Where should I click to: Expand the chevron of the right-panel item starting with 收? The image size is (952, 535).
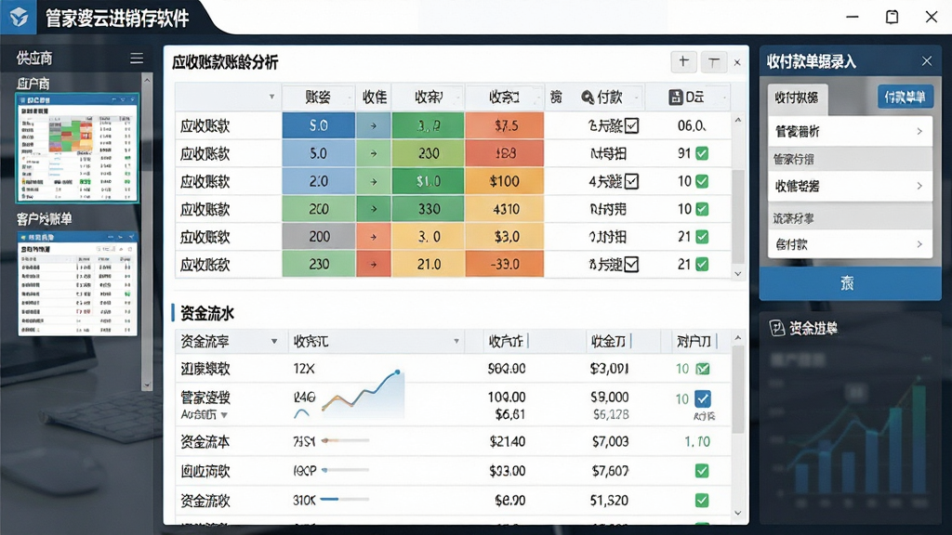(919, 186)
